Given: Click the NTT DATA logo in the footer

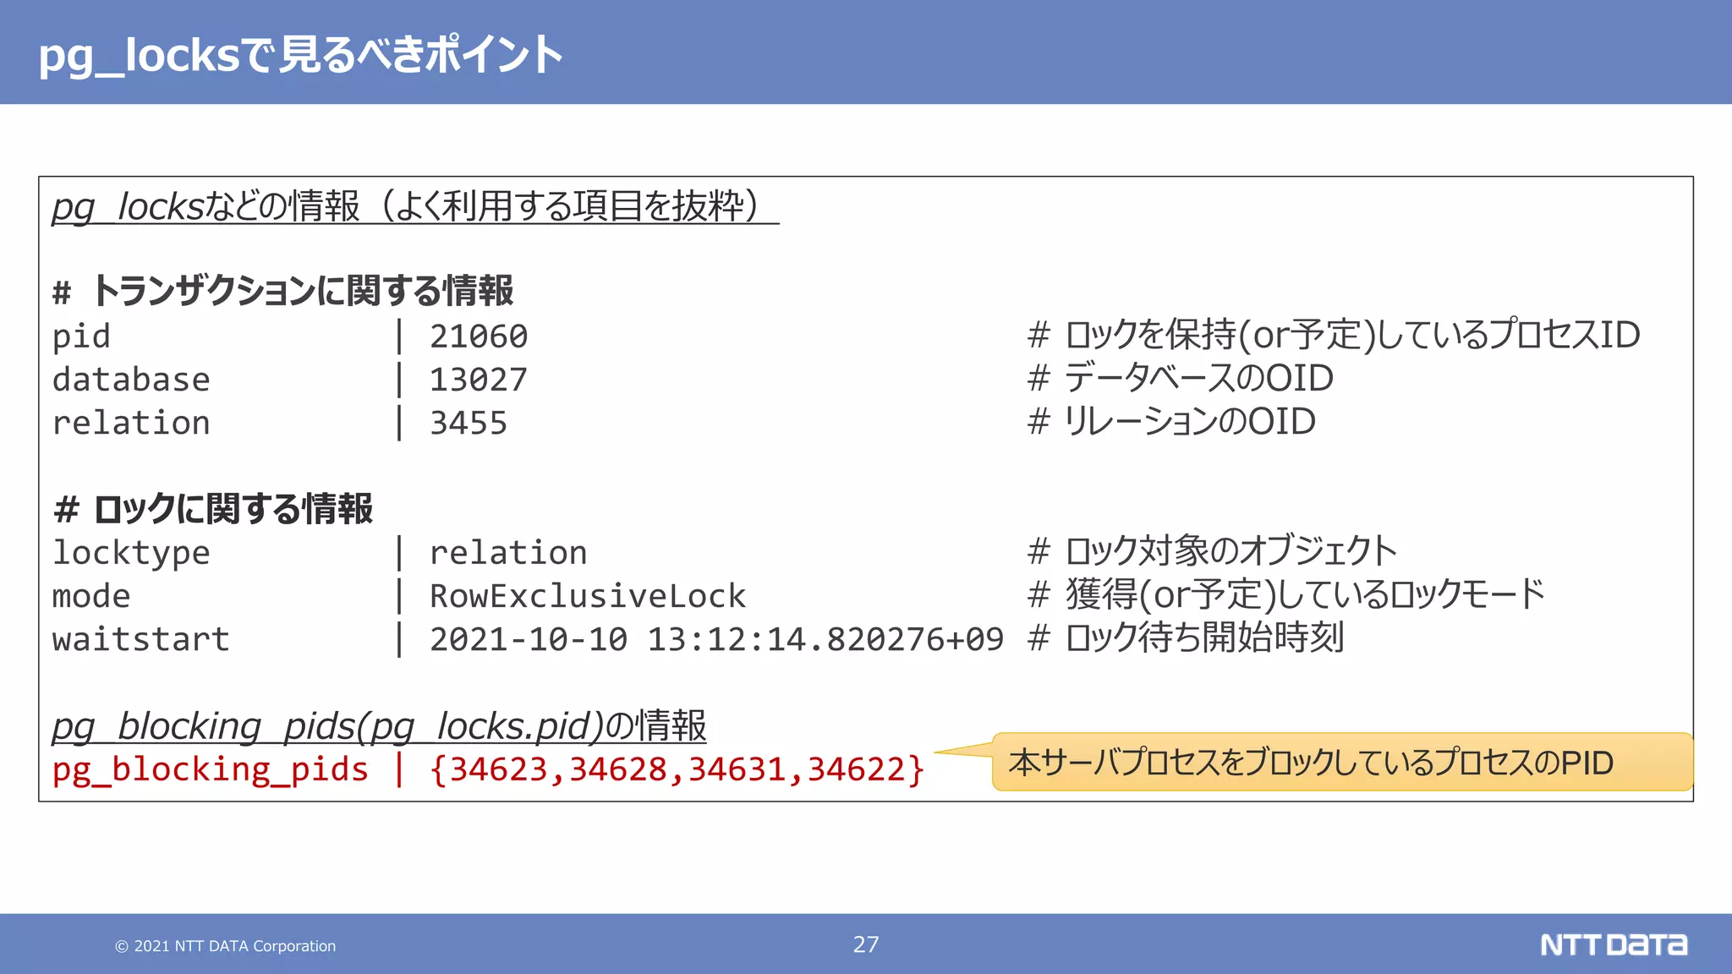Looking at the screenshot, I should (1614, 944).
